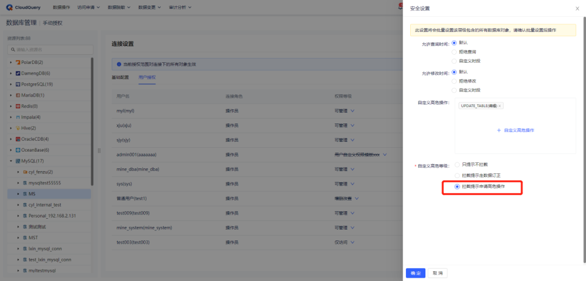Open the 访问申请 menu

(x=88, y=8)
